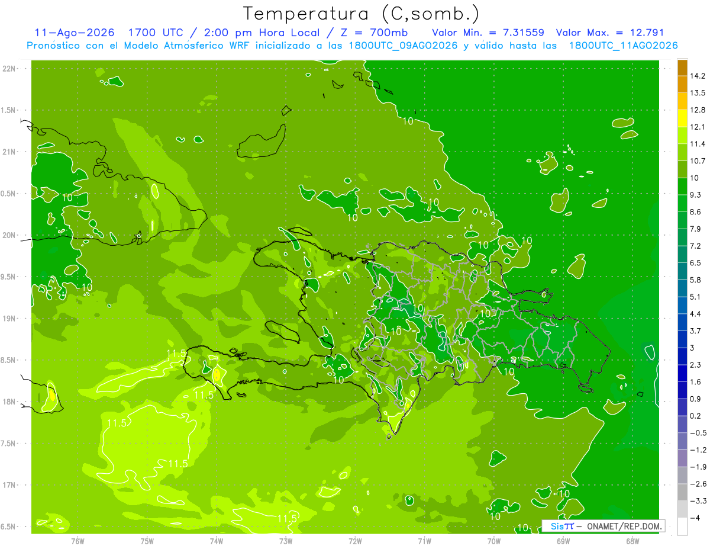The image size is (710, 549).
Task: Pick yellow swatch between 12.1 and 12.8
Action: (682, 118)
